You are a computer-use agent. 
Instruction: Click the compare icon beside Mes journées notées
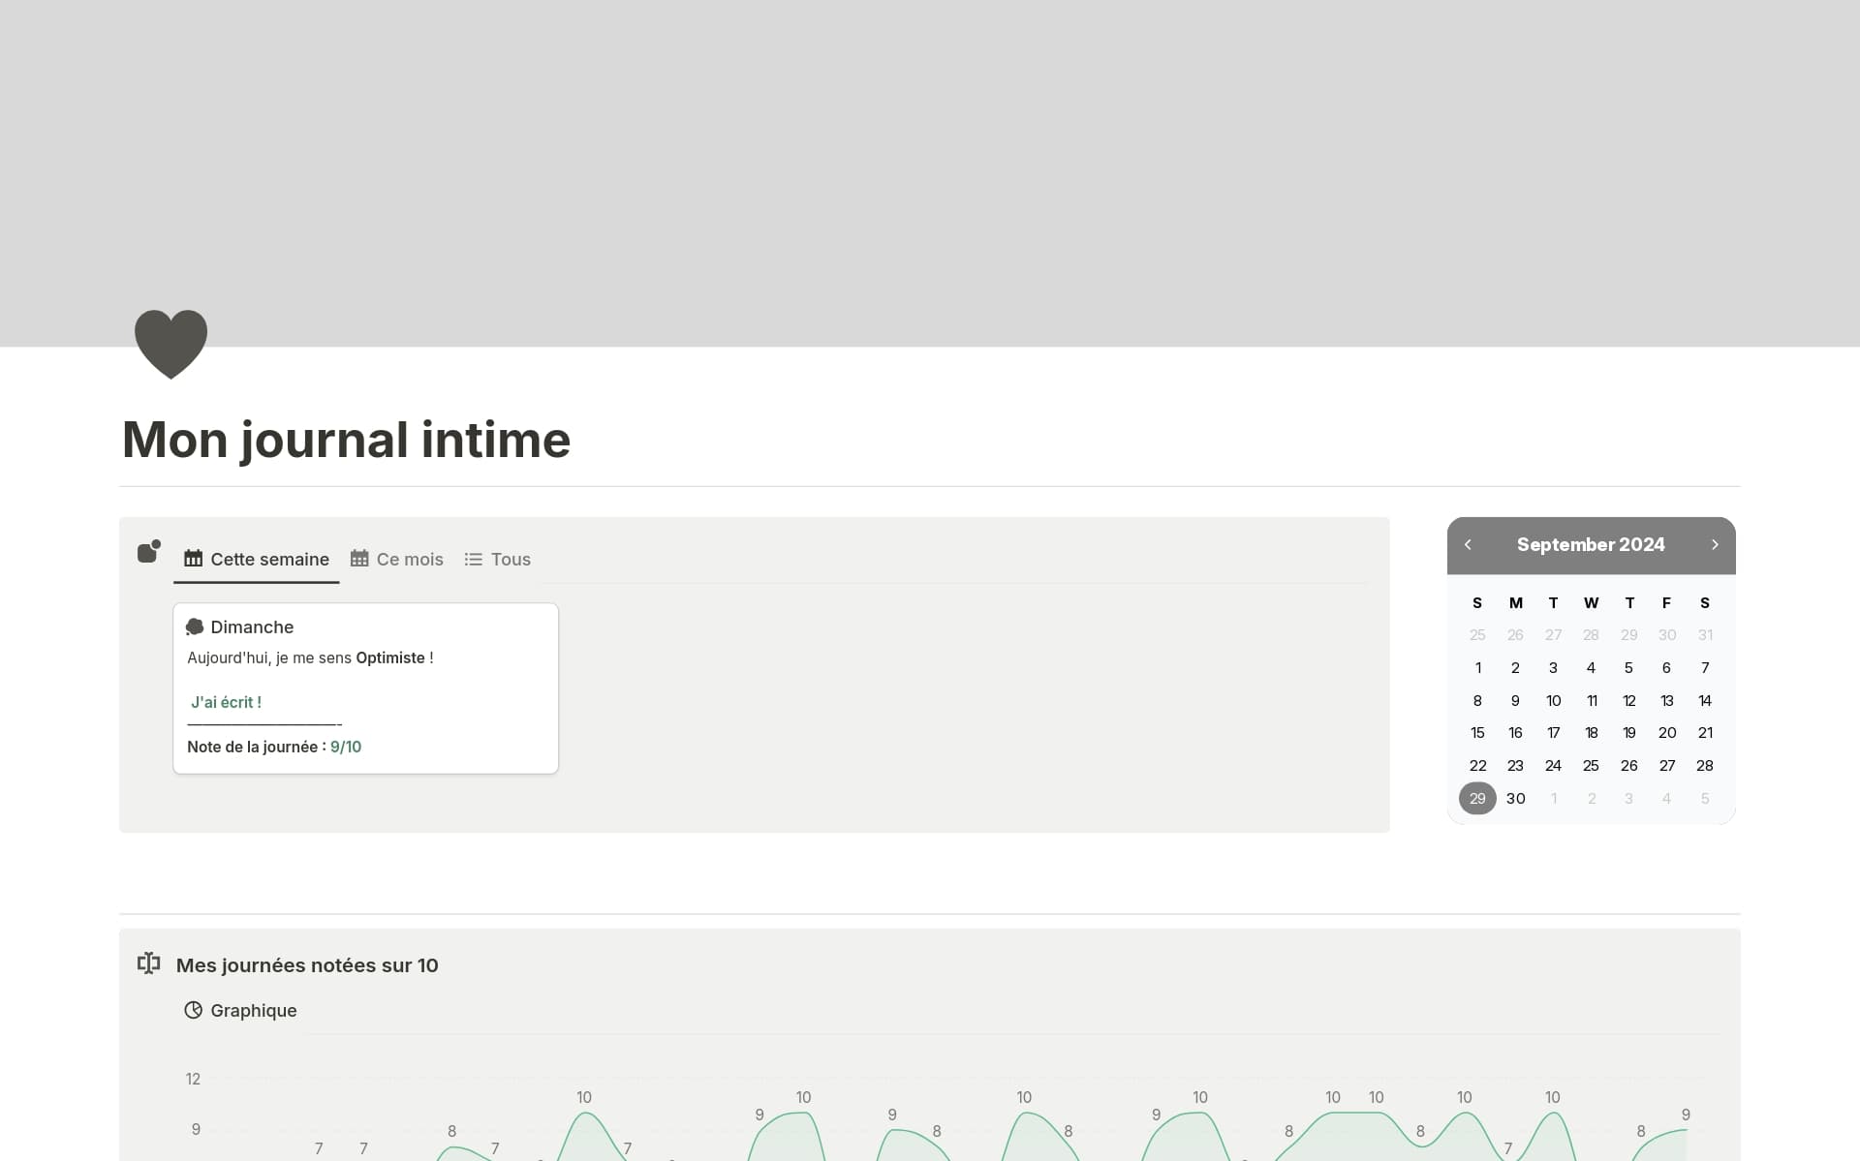[148, 963]
